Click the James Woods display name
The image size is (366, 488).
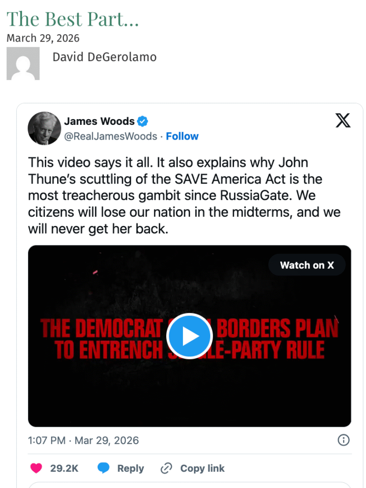click(99, 121)
